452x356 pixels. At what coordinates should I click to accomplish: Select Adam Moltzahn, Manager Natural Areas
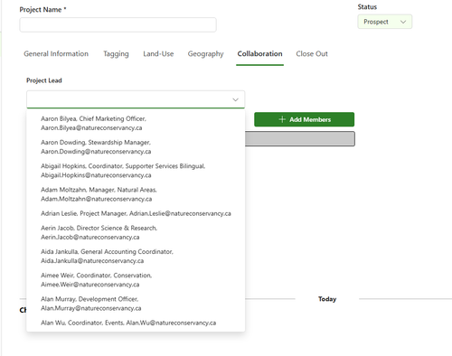click(x=136, y=194)
